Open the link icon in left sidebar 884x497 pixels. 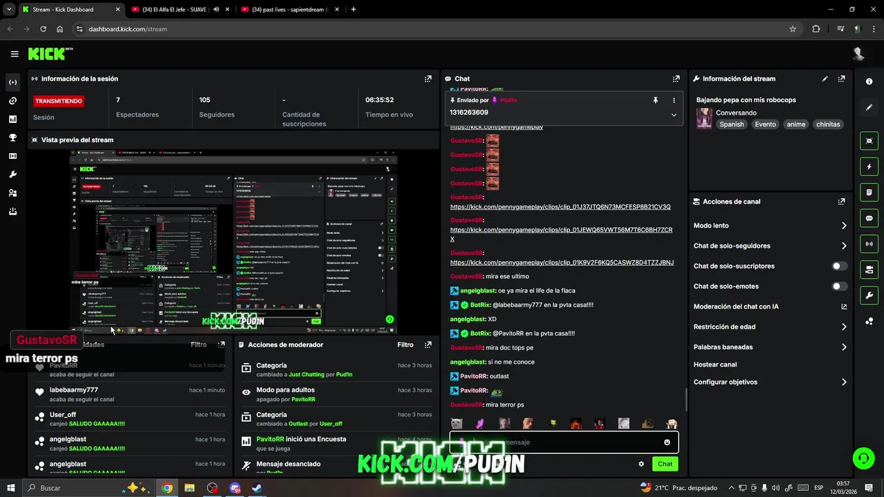point(12,101)
